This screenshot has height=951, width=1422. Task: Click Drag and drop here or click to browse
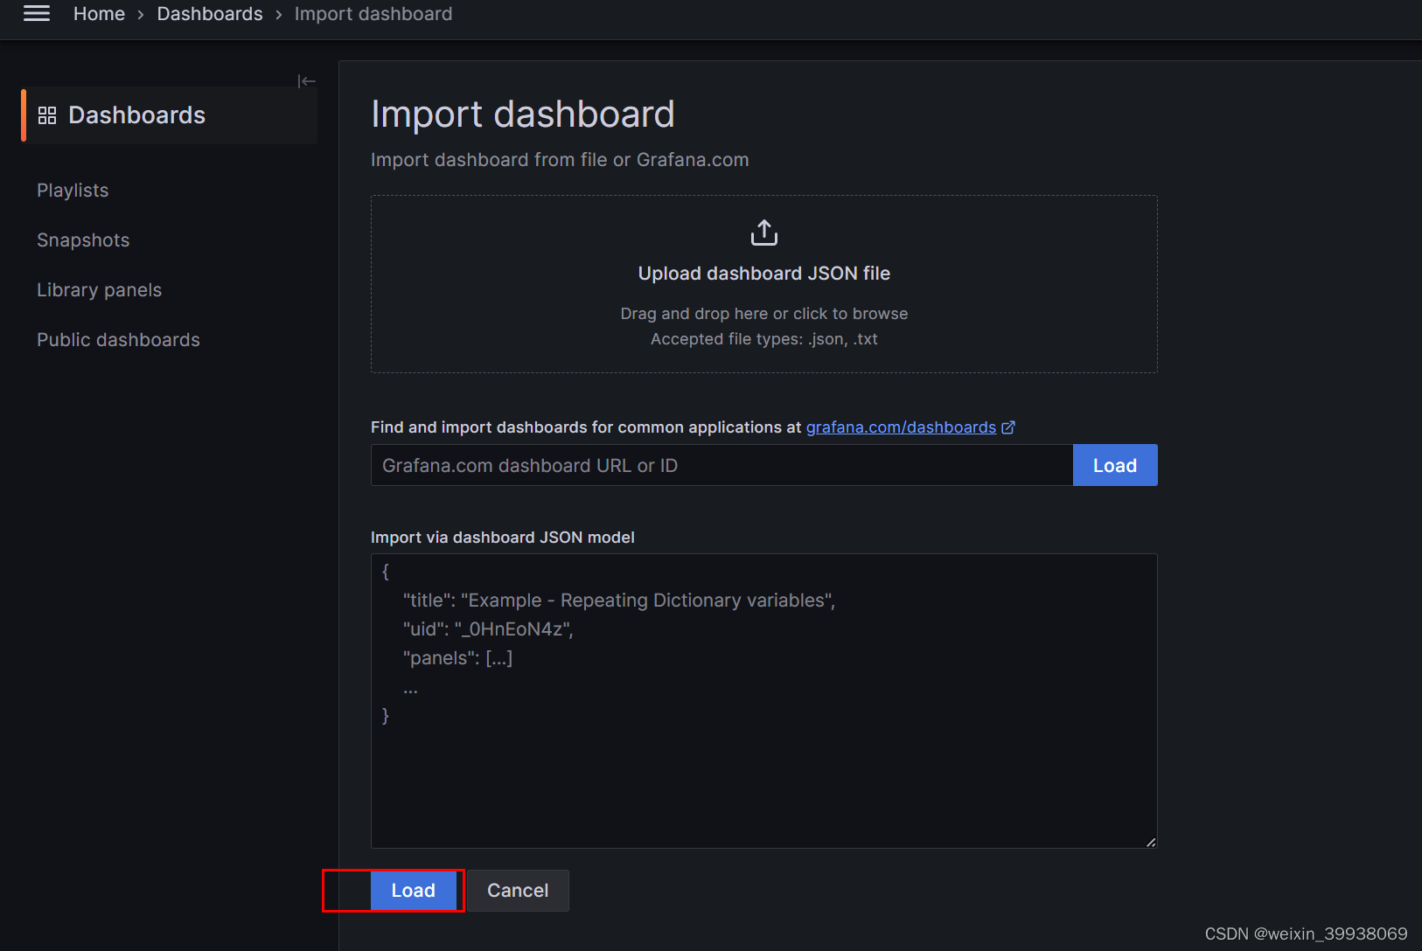coord(764,314)
